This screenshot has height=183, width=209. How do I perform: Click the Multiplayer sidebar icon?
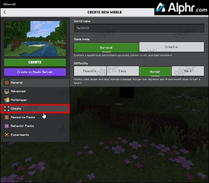[7, 100]
